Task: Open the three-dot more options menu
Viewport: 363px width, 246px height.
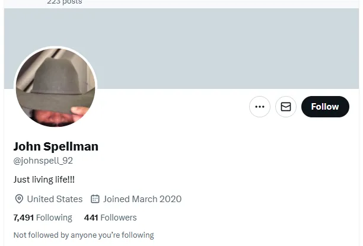Action: point(259,107)
